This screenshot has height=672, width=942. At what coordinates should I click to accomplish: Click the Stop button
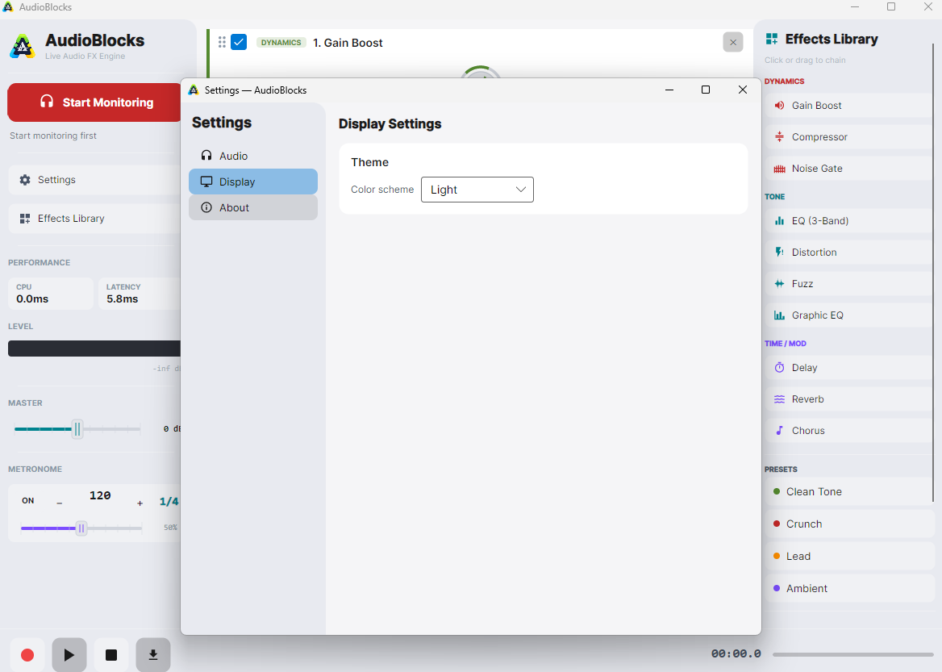(x=111, y=654)
